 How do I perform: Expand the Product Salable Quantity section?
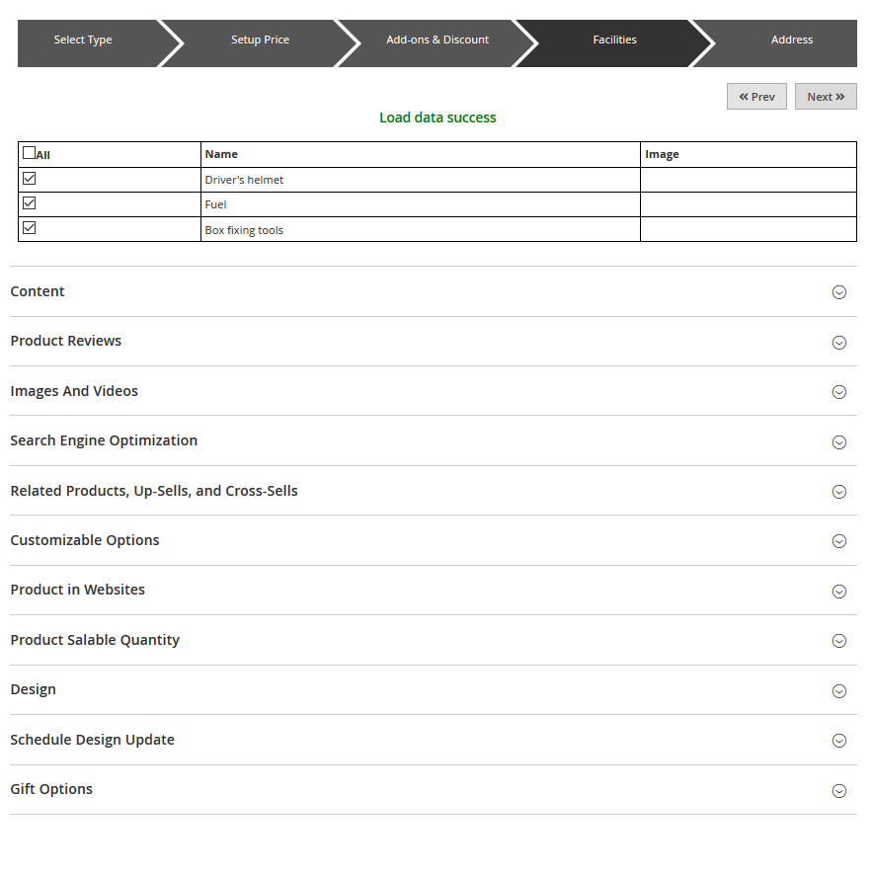click(x=95, y=640)
